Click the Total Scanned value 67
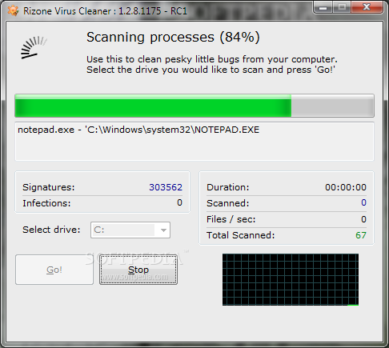This screenshot has width=389, height=348. [x=361, y=235]
